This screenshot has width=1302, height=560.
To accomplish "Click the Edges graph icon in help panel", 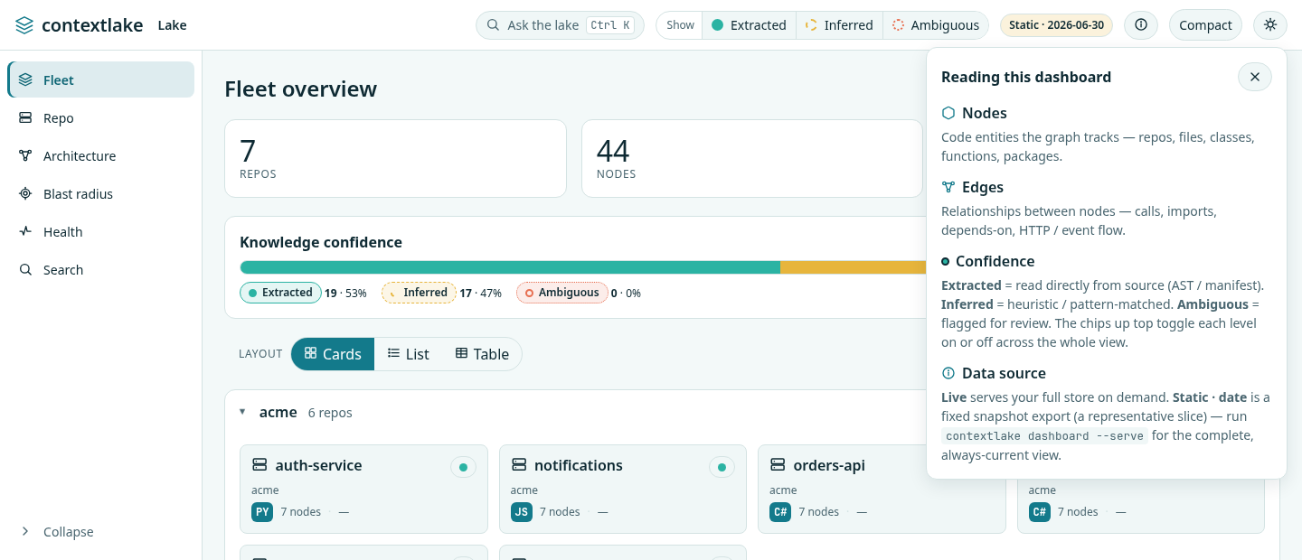I will pyautogui.click(x=948, y=187).
